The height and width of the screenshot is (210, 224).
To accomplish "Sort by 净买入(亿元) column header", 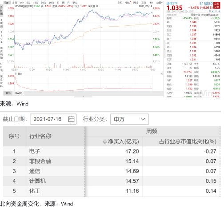I will click(x=121, y=141).
